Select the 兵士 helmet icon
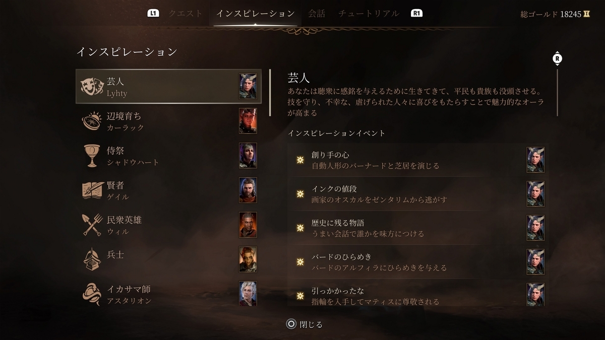This screenshot has width=605, height=340. (x=92, y=259)
